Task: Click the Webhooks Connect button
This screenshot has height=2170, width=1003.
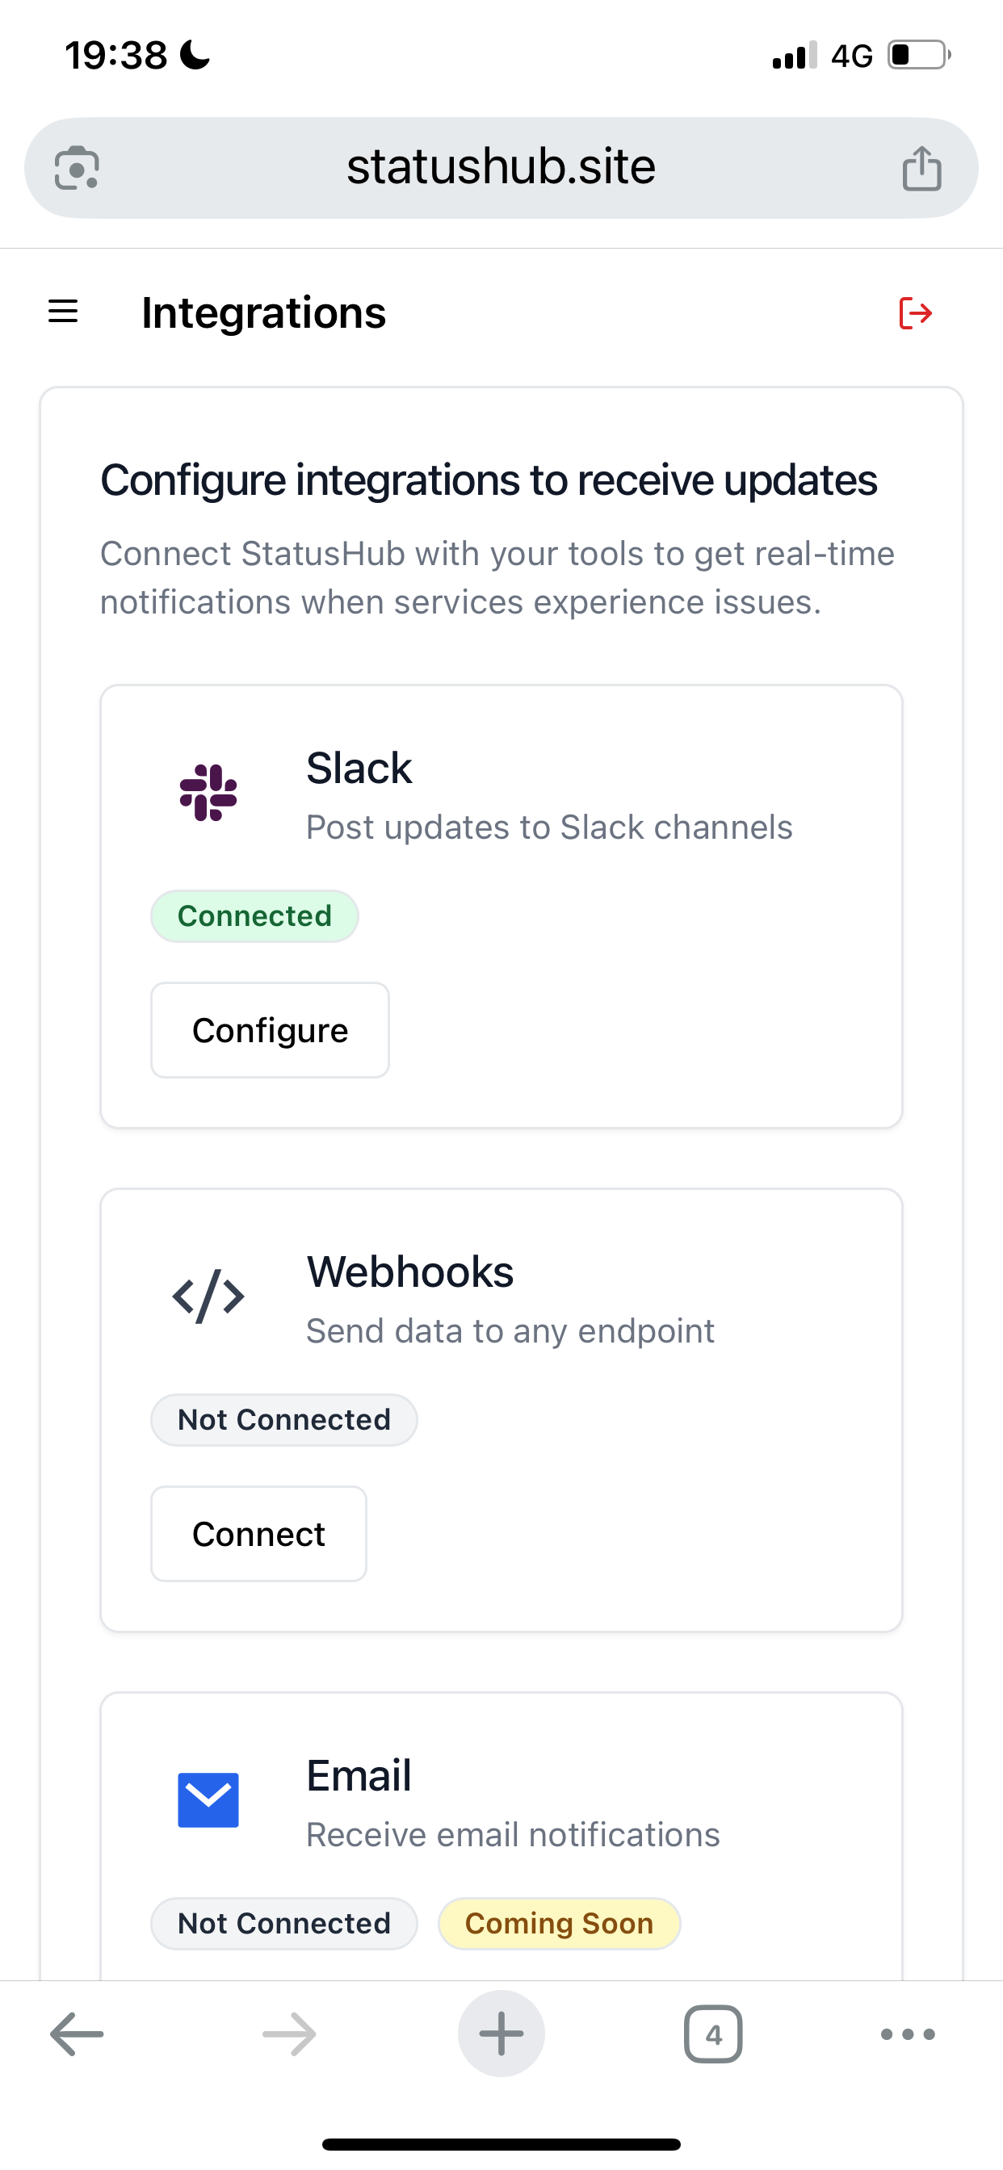Action: (258, 1534)
